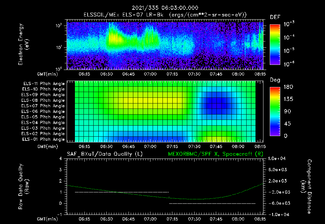Click the 180 value on Deg colorbar
This screenshot has height=224, width=325.
288,87
